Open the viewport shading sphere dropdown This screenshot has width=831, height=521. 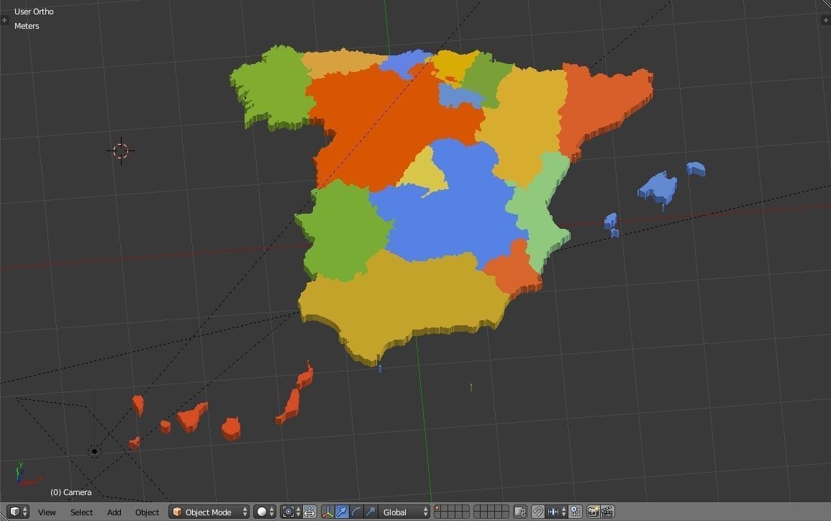point(265,512)
